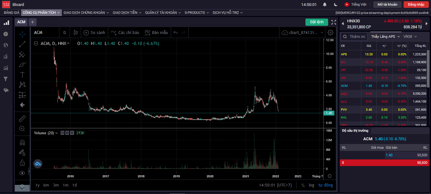431x194 pixels.
Task: Select the text annotation tool
Action: click(x=22, y=75)
